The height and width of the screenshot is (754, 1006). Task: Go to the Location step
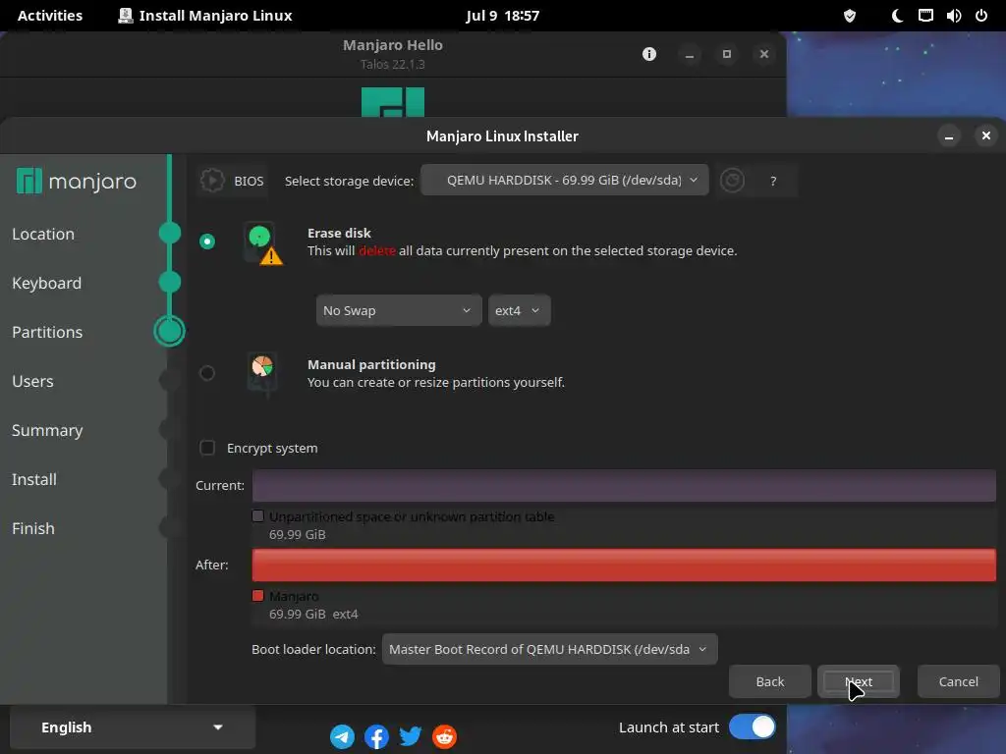click(x=43, y=234)
